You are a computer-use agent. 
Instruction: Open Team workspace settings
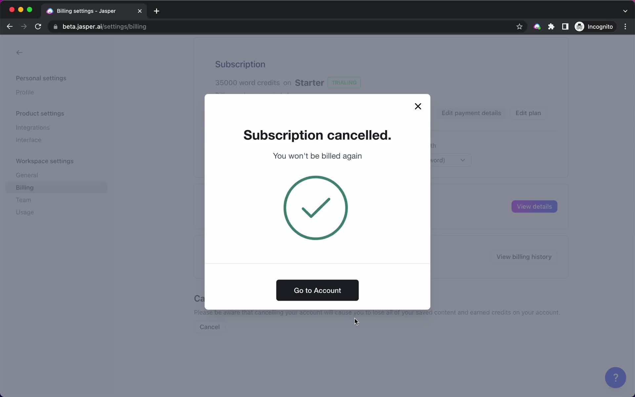[x=23, y=199]
